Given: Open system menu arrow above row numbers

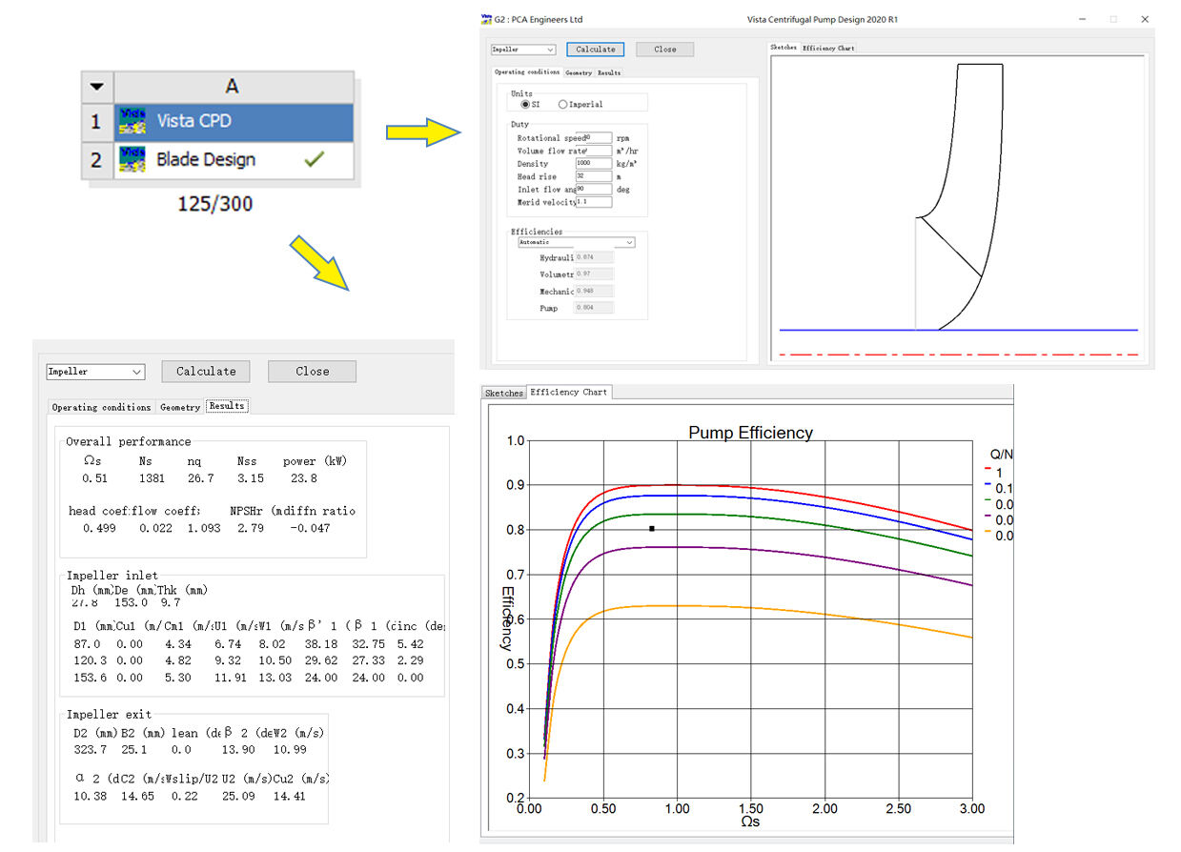Looking at the screenshot, I should (95, 87).
